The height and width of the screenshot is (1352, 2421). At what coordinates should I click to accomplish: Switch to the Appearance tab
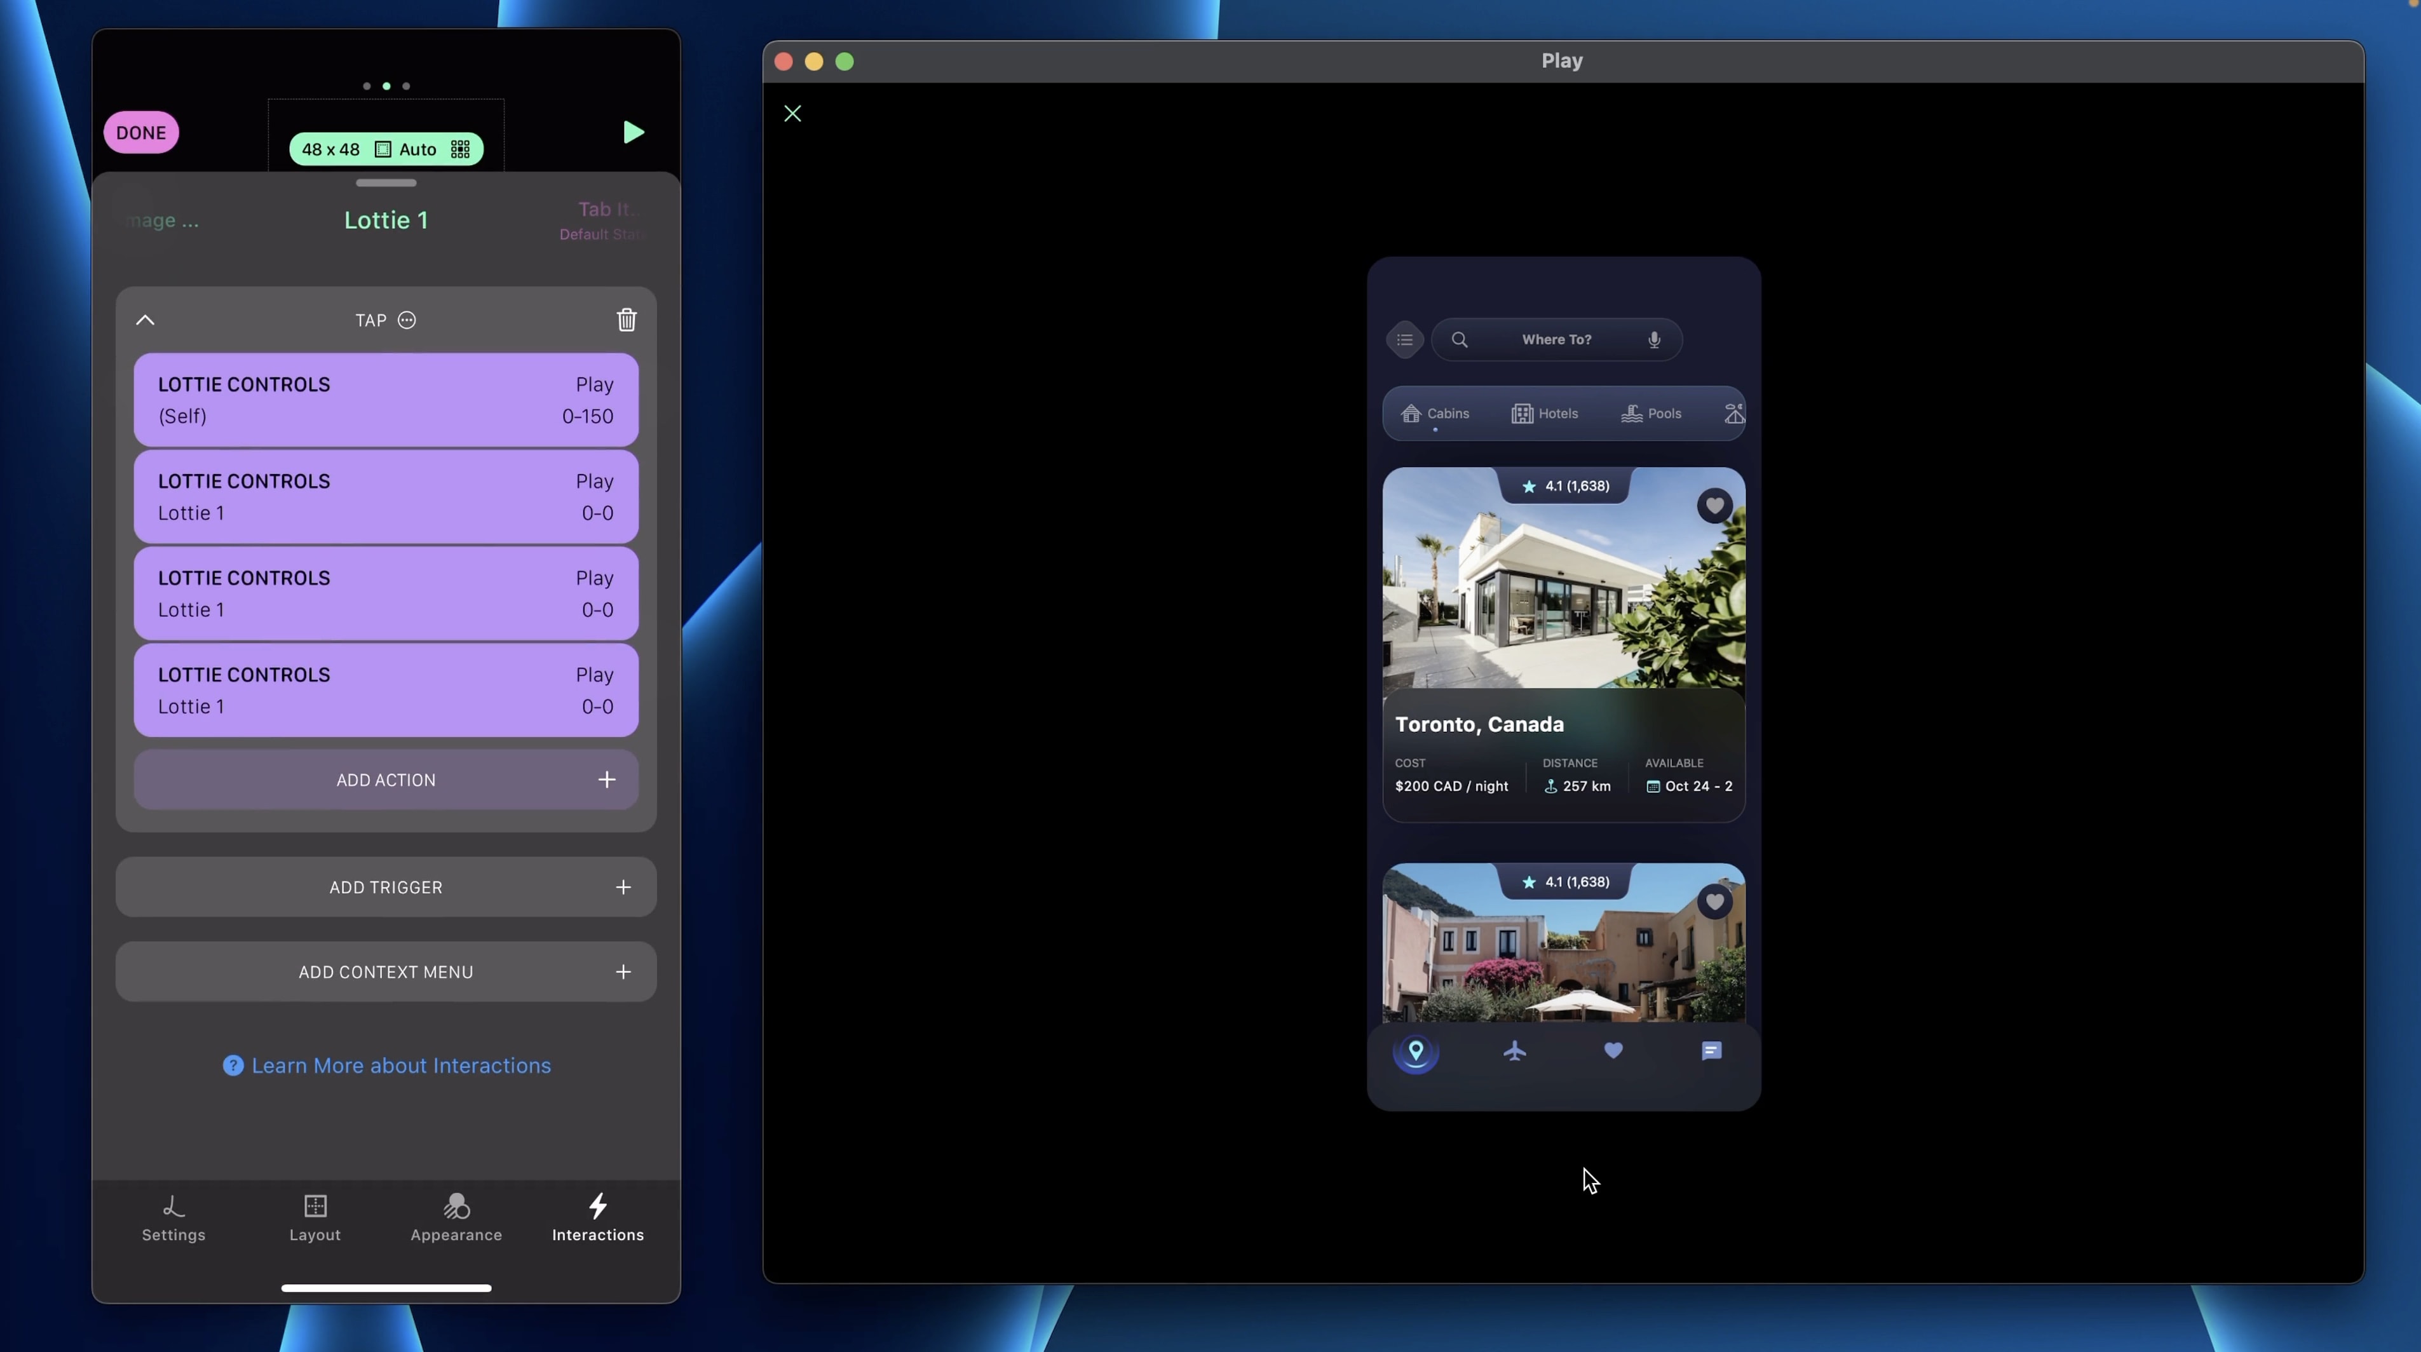coord(456,1218)
